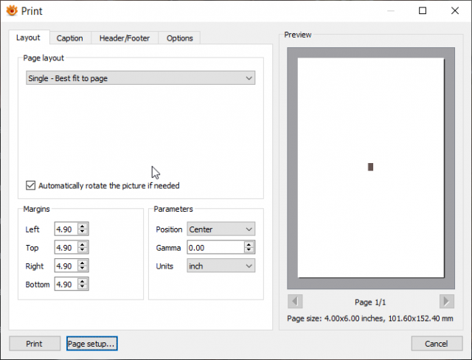Increase the Right margin with up arrow

point(83,263)
